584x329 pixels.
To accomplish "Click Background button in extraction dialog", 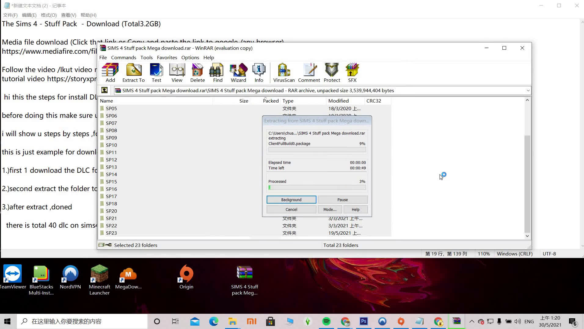I will (x=291, y=200).
